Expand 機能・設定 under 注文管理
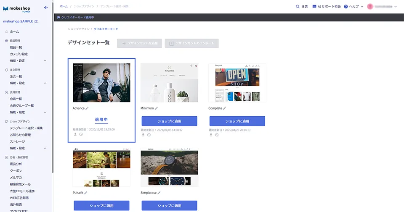 point(45,83)
